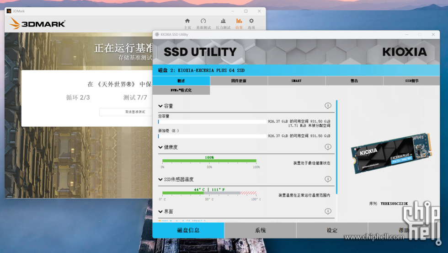Open the 警告 alerts tab
This screenshot has height=253, width=448.
(x=354, y=81)
